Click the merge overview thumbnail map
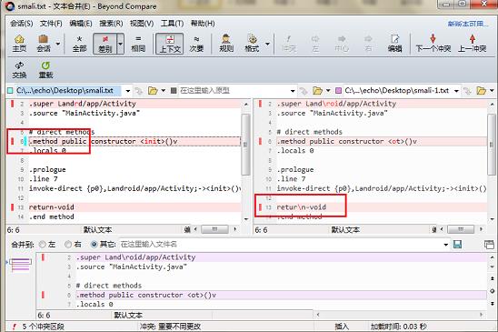498x332 pixels. pos(20,265)
